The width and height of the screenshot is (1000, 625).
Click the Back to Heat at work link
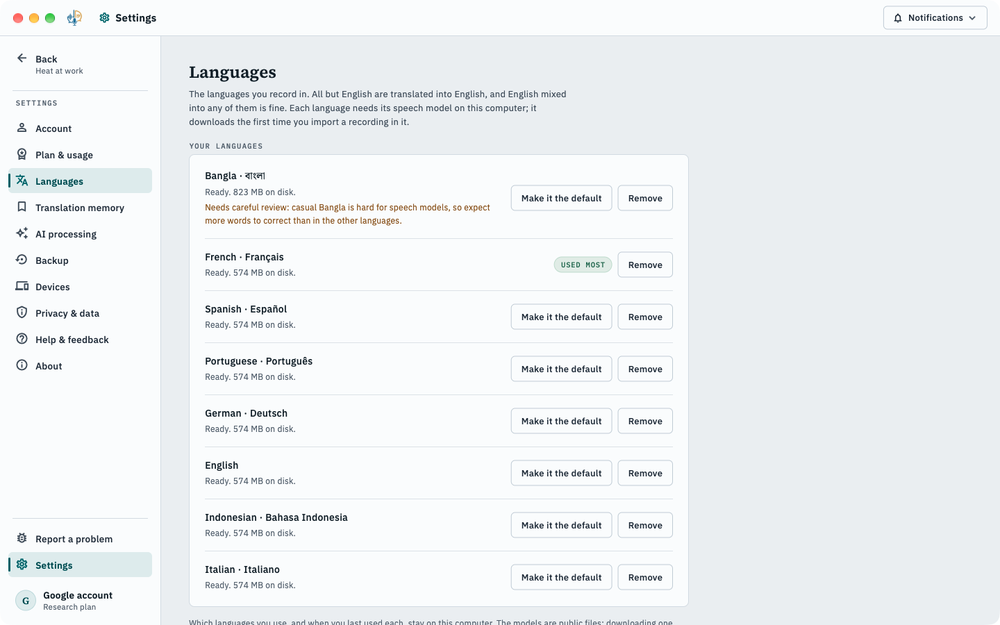[80, 64]
